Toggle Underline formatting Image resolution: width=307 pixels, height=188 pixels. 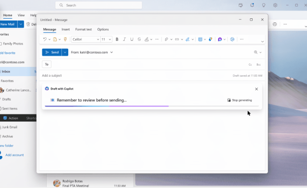132,39
